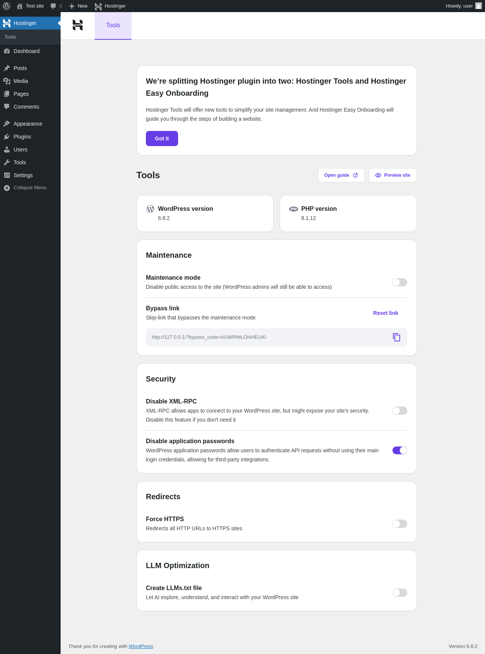Click the Collapse Menu arrow icon
485x654 pixels.
[7, 188]
